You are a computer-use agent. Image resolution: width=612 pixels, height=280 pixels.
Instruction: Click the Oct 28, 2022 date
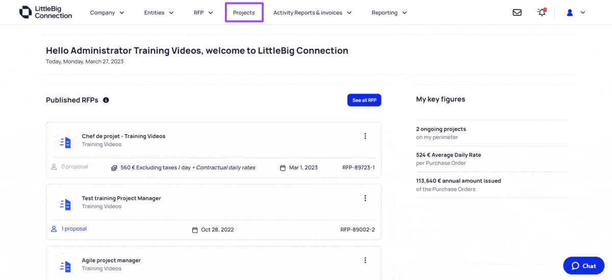(217, 230)
